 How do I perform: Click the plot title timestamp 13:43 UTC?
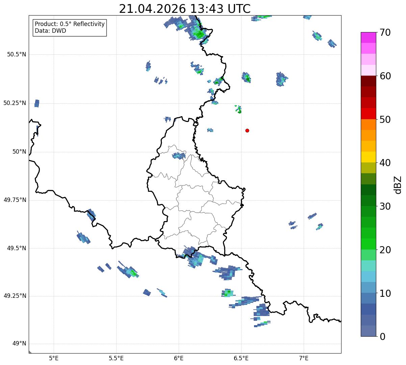(x=220, y=9)
